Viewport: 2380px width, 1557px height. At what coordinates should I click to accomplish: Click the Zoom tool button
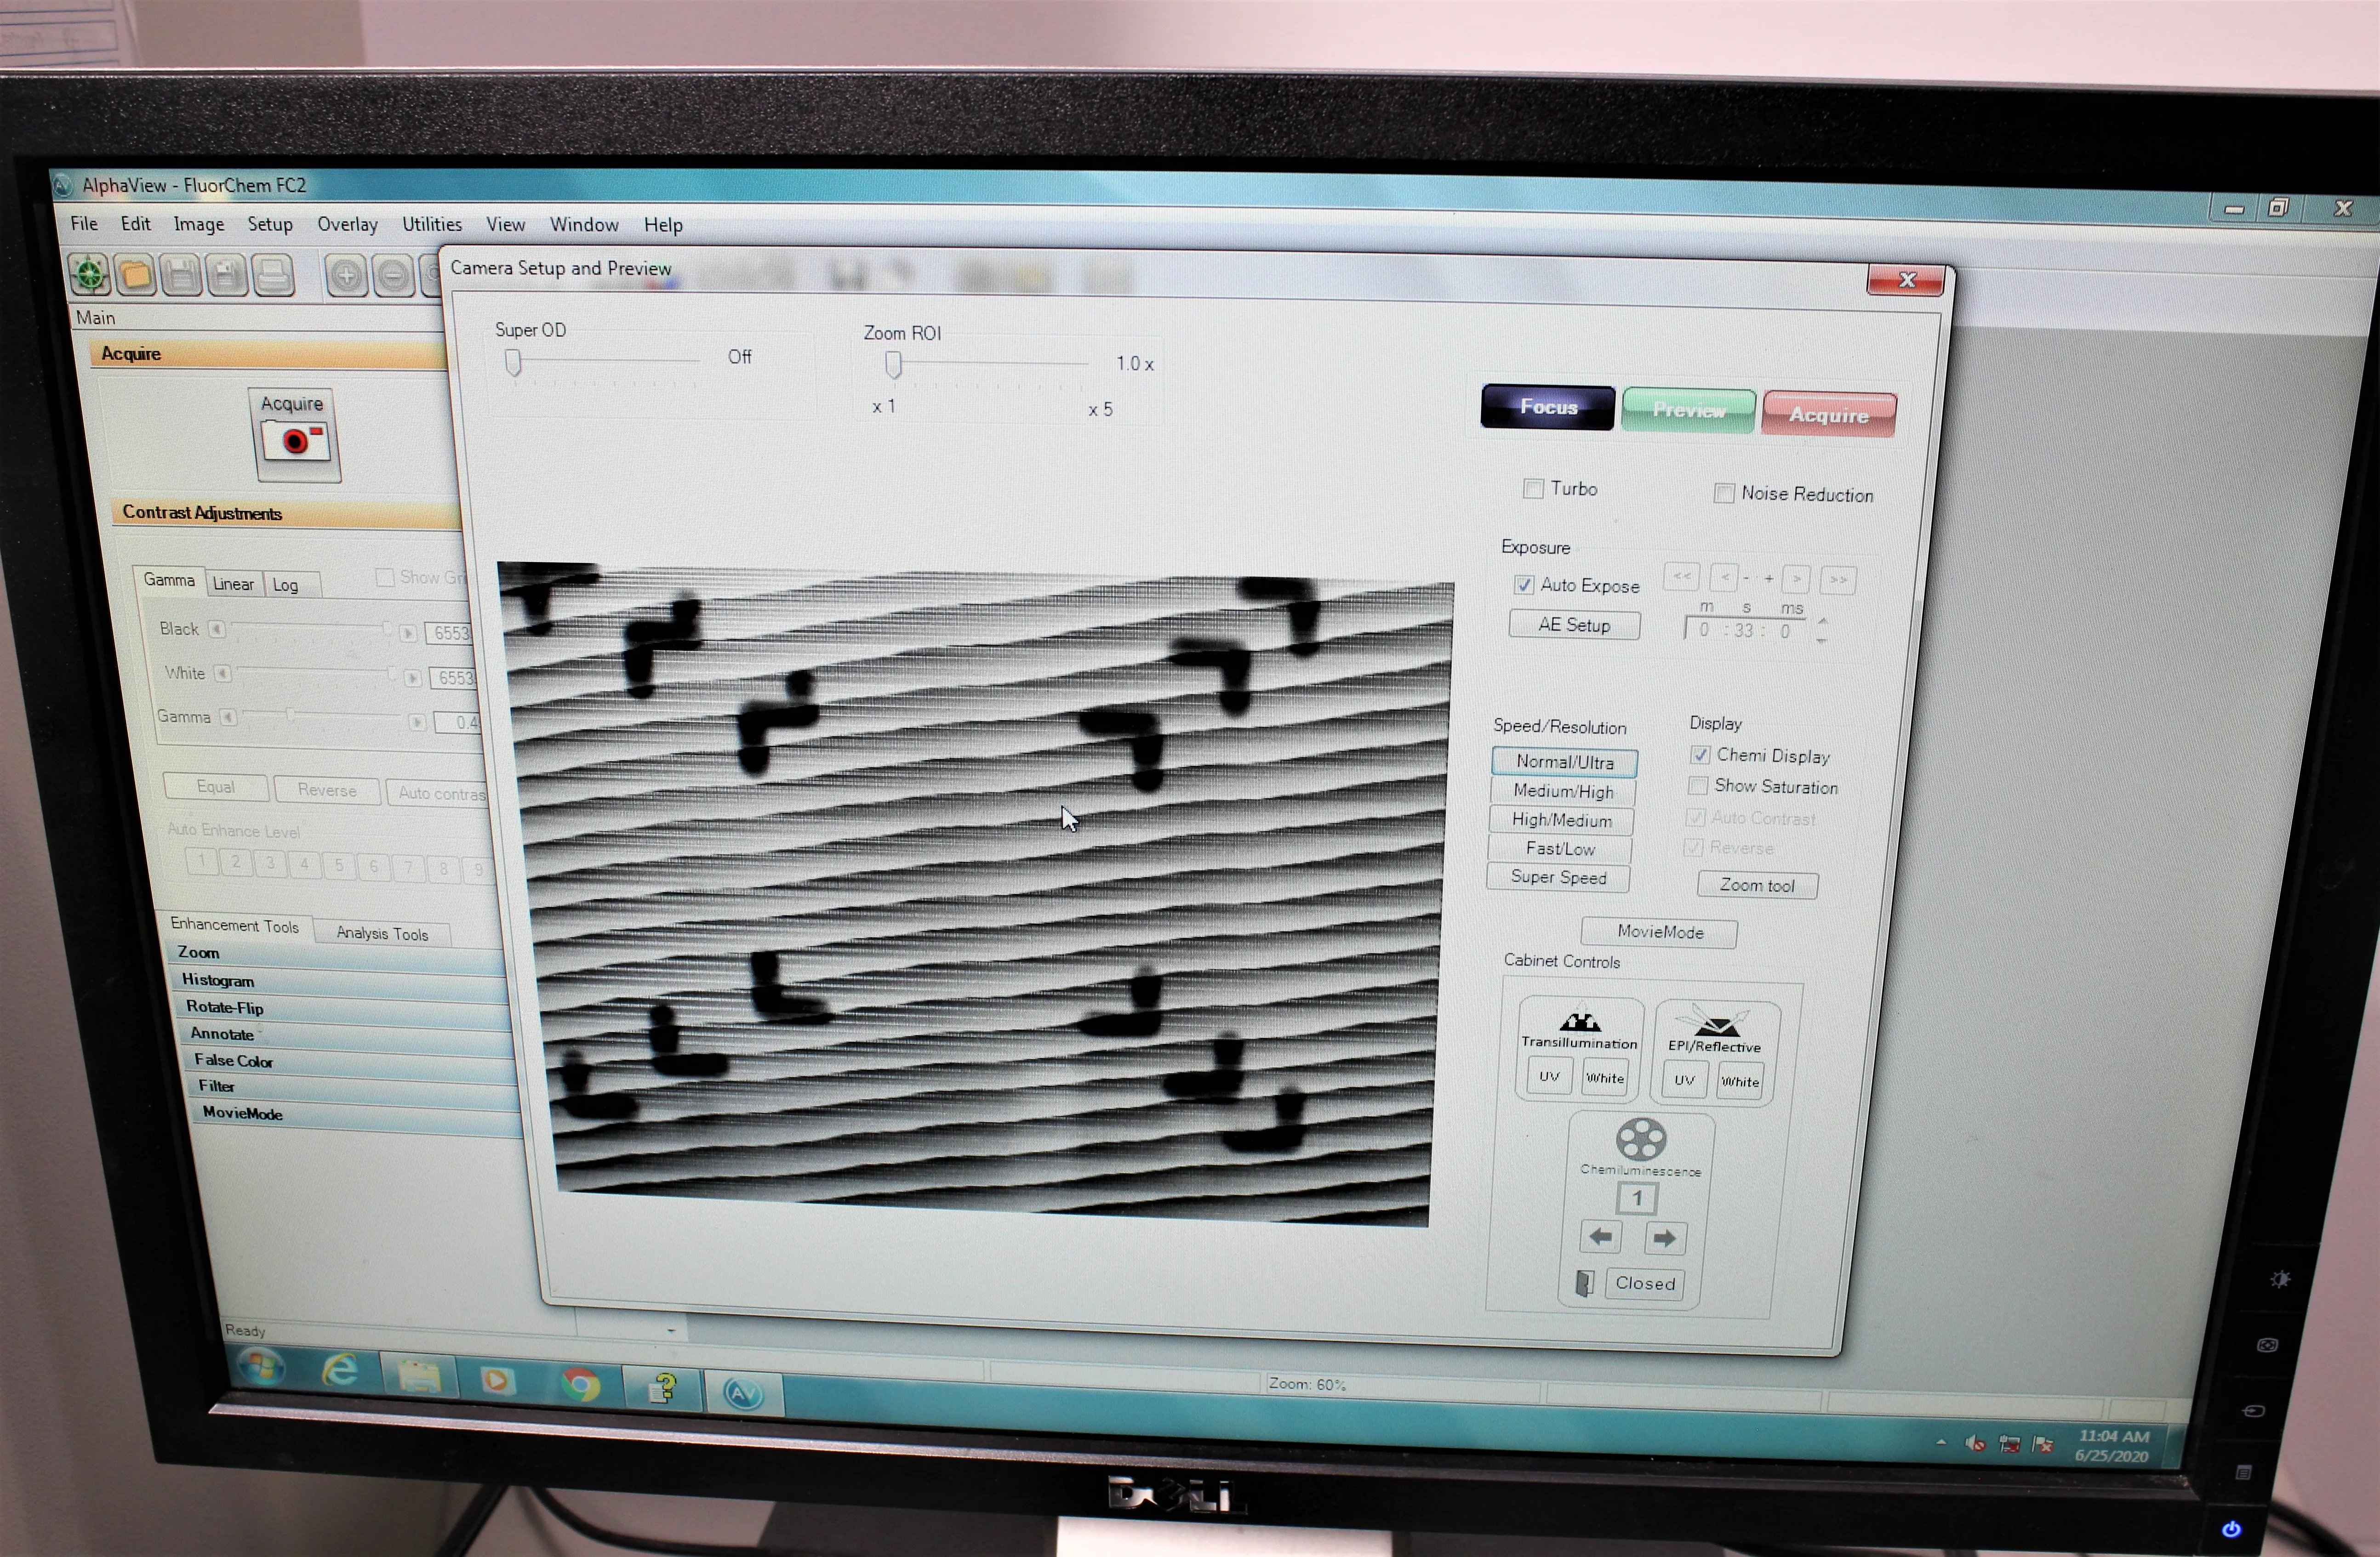pyautogui.click(x=1757, y=885)
